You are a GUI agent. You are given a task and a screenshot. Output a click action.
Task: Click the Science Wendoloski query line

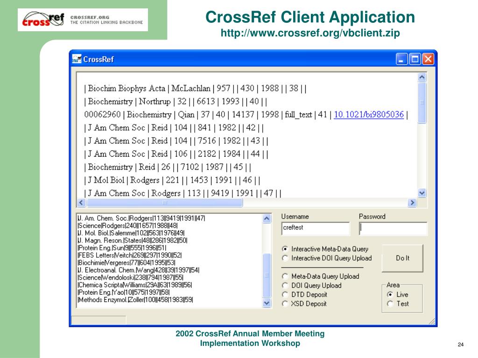pos(131,277)
